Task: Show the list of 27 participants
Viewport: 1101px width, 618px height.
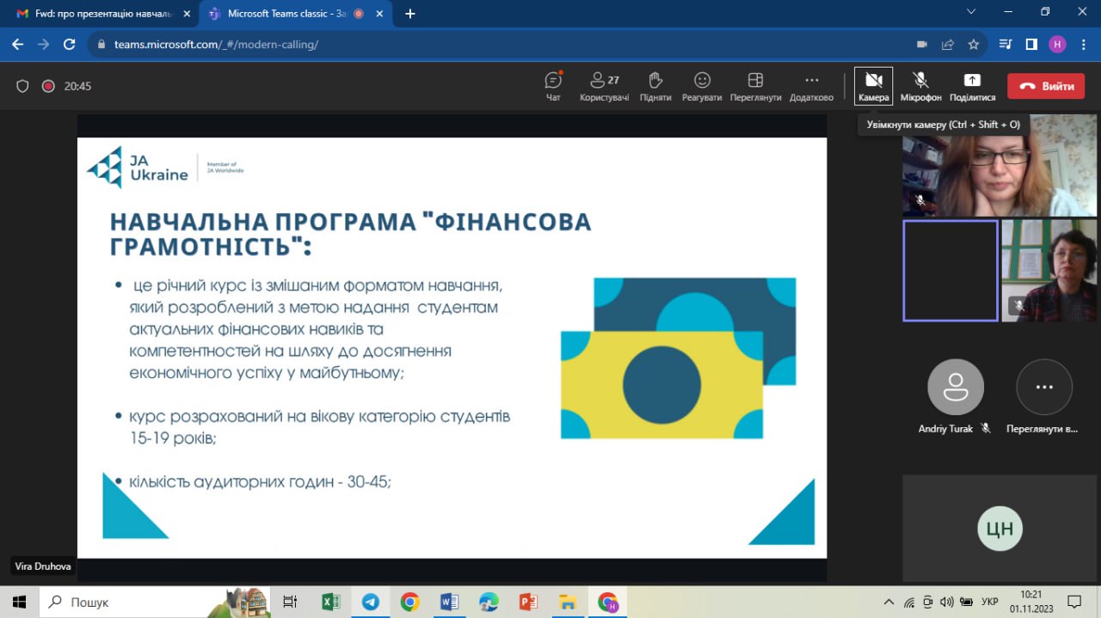Action: 604,85
